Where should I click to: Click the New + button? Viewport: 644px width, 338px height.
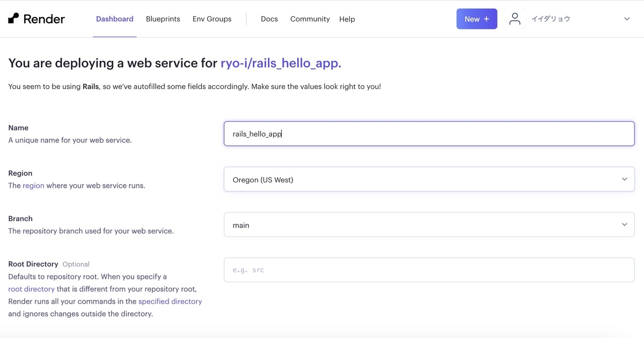[477, 19]
